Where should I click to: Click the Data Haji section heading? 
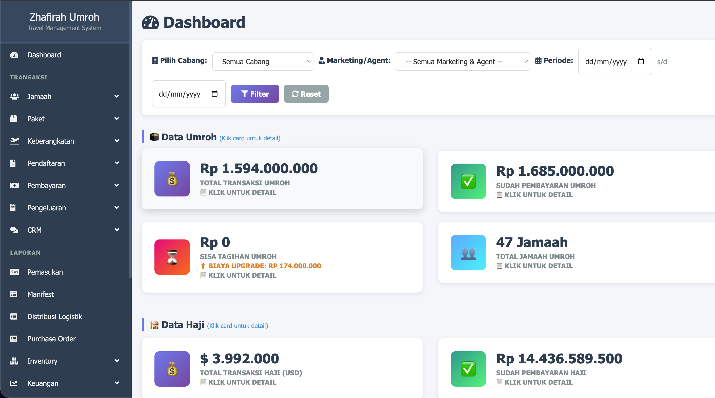coord(183,325)
